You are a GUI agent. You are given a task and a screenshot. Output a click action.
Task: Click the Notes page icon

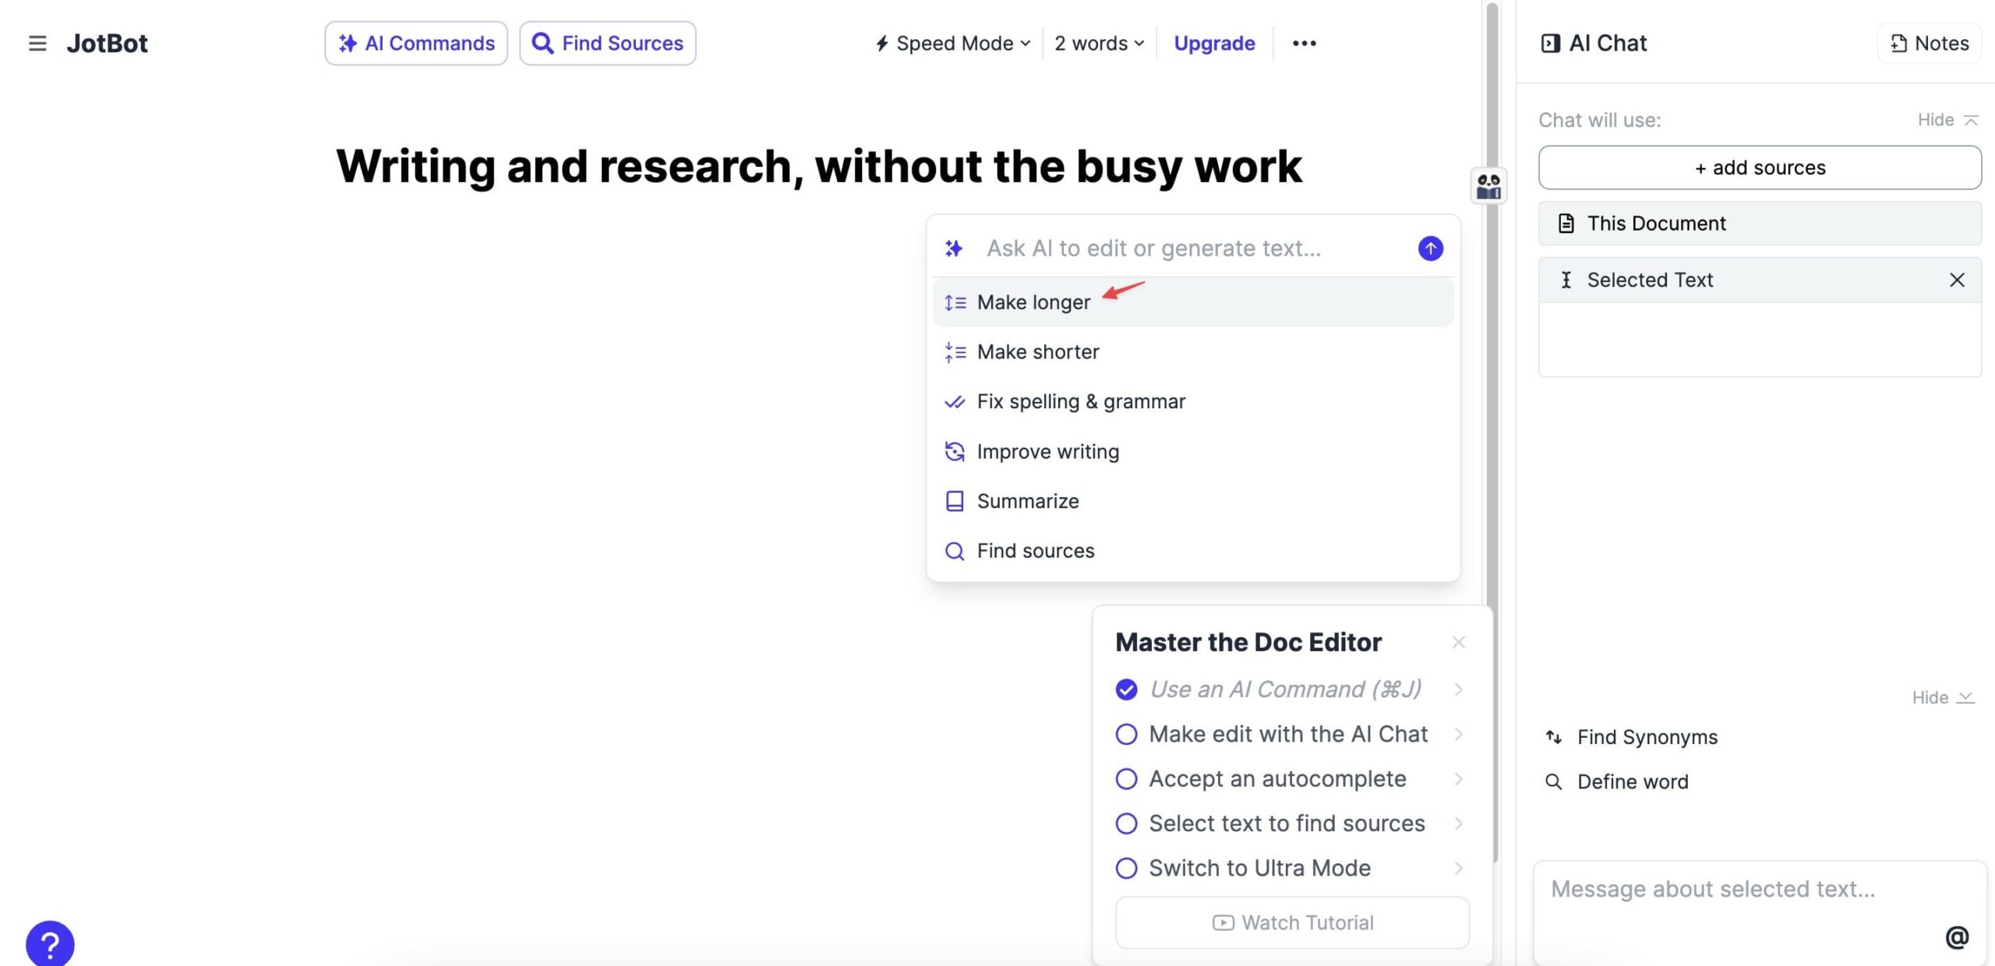coord(1899,44)
